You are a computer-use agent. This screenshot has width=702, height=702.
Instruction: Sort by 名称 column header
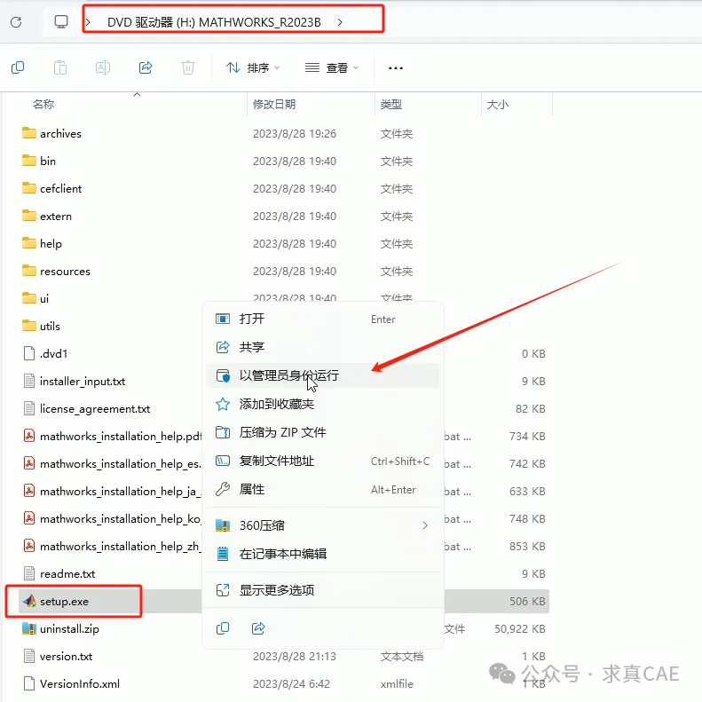(43, 105)
